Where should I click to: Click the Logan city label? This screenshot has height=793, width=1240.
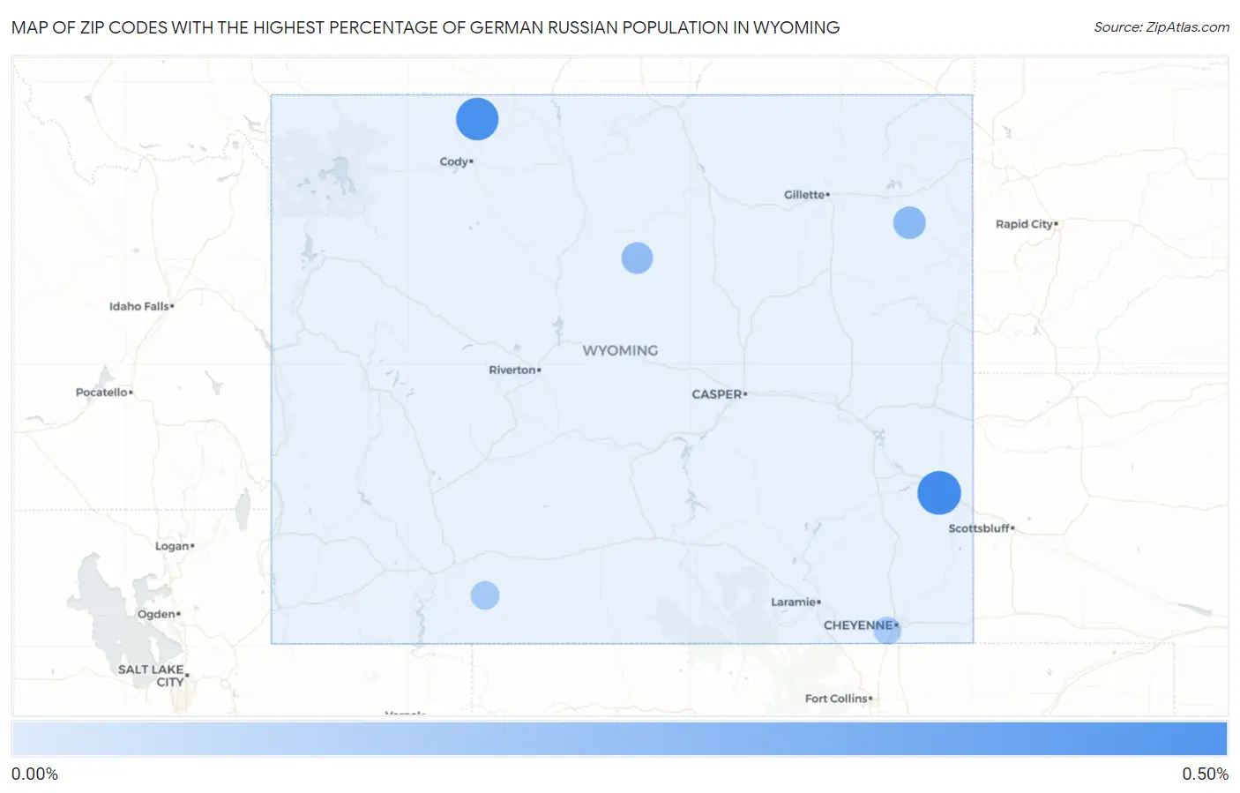[172, 546]
